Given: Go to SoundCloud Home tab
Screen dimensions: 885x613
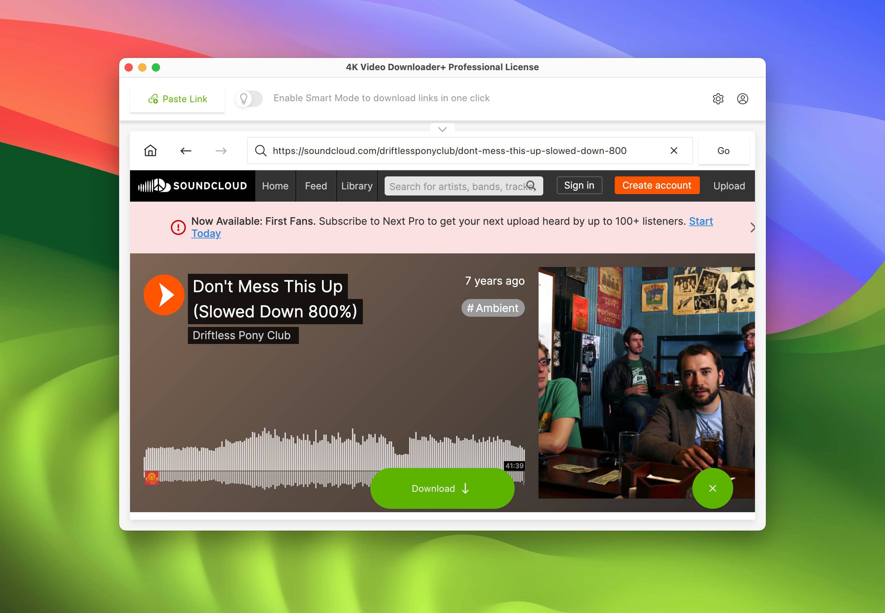Looking at the screenshot, I should pos(275,186).
